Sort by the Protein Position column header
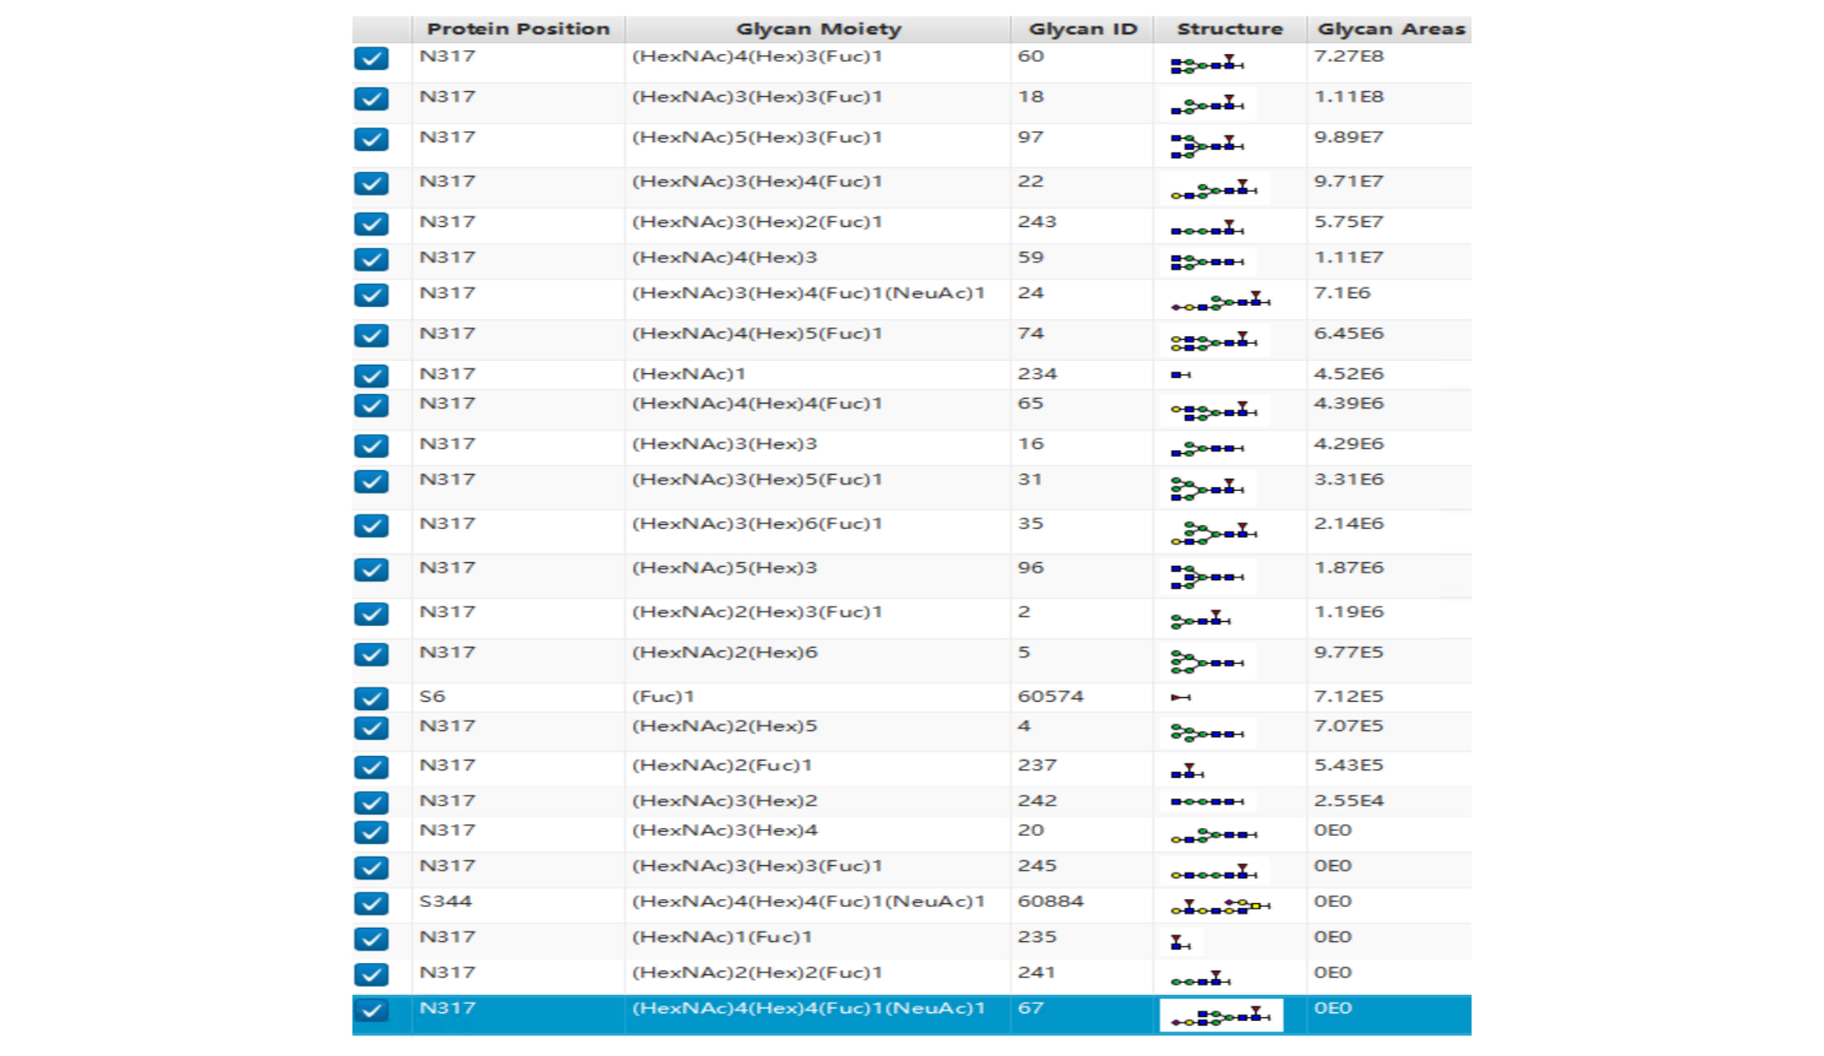Viewport: 1824px width, 1056px height. 518,29
